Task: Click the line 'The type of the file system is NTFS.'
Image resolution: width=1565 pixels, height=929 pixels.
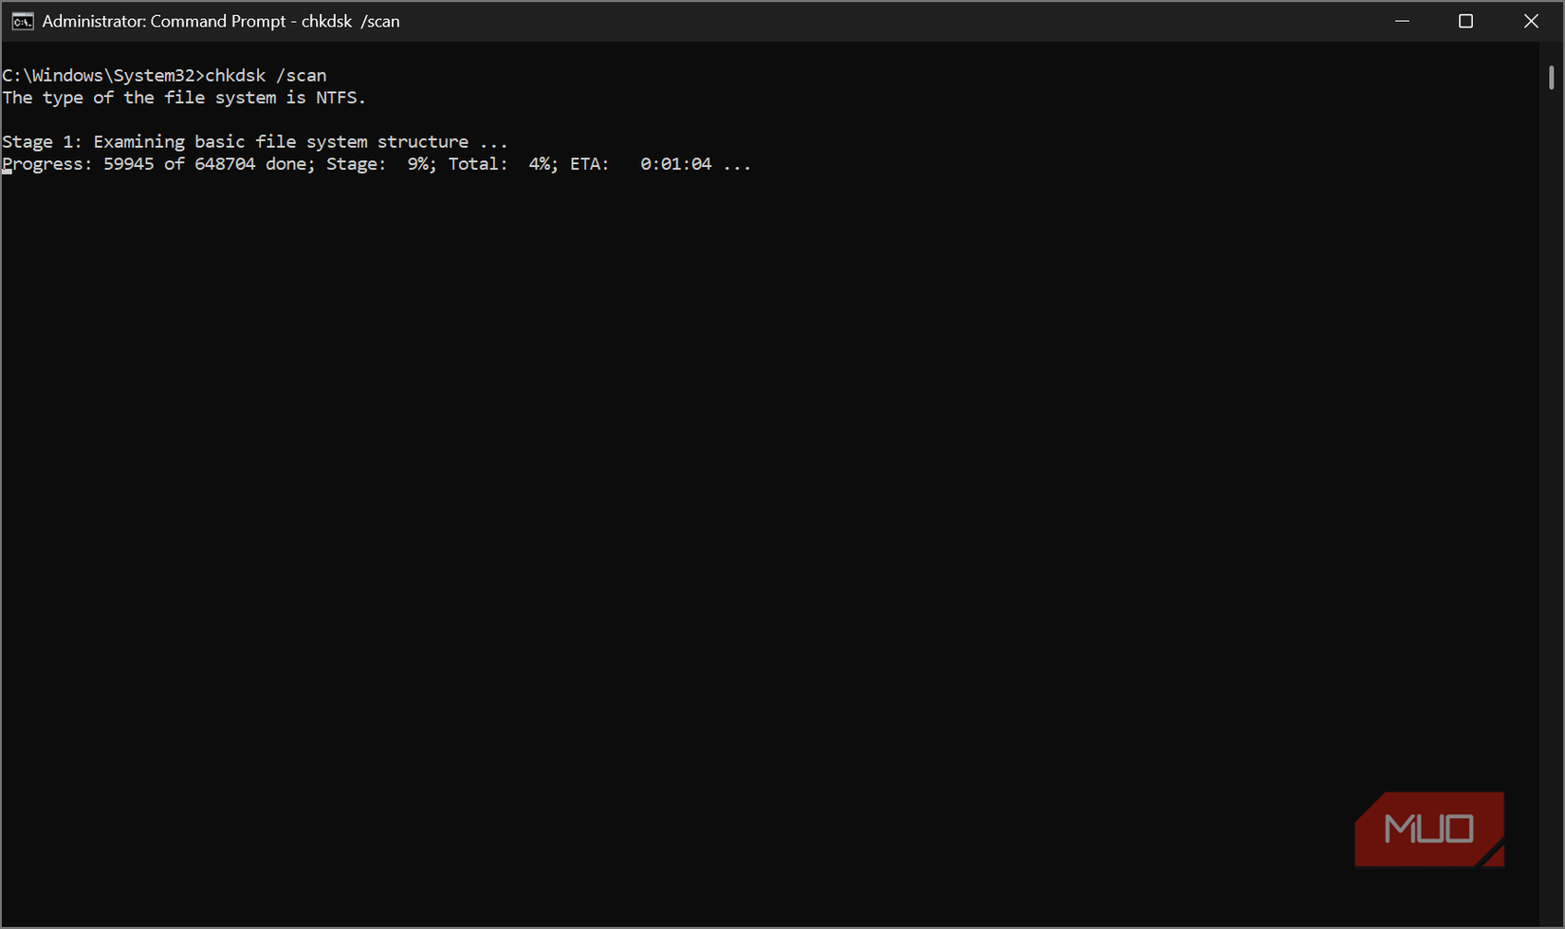Action: point(184,98)
